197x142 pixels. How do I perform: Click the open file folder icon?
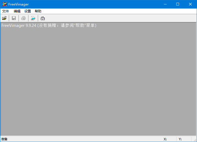pyautogui.click(x=4, y=18)
